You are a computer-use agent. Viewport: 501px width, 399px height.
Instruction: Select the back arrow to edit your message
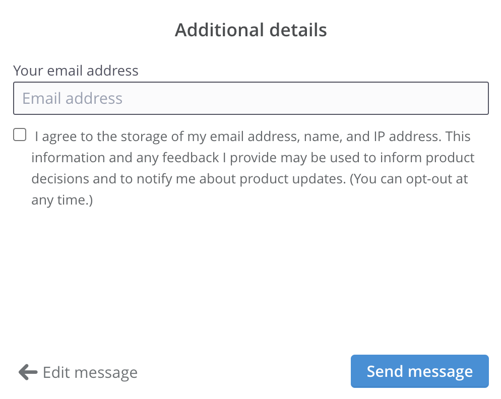point(28,372)
